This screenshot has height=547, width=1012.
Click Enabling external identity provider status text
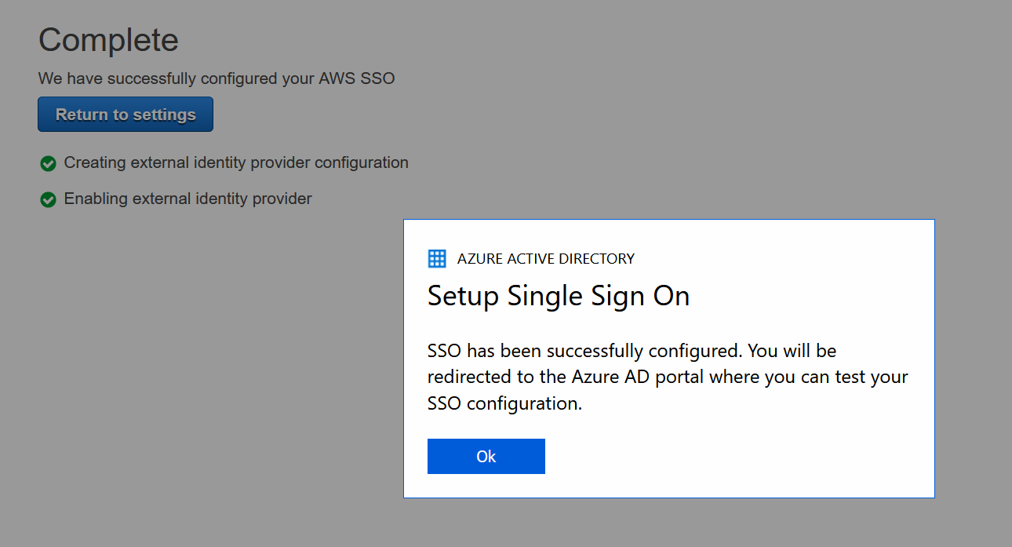click(187, 199)
